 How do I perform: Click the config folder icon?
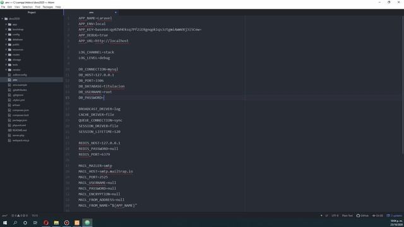9,35
